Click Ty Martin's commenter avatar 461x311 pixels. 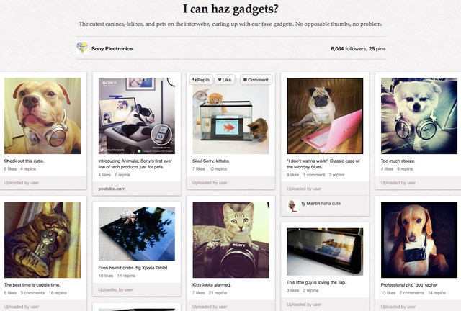tap(292, 206)
